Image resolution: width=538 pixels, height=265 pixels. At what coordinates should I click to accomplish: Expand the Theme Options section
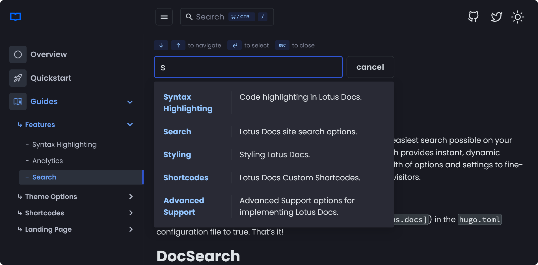click(131, 197)
